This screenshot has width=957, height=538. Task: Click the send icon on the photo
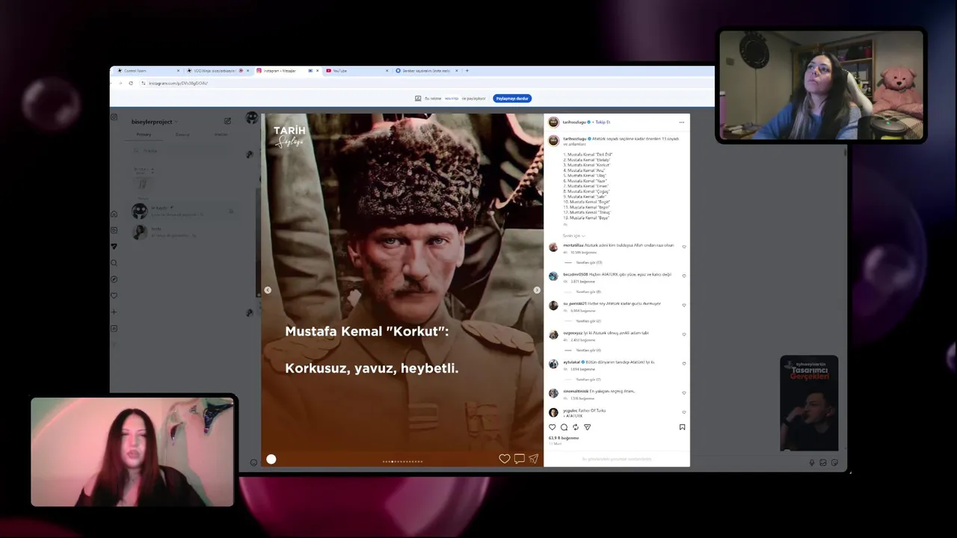tap(533, 459)
